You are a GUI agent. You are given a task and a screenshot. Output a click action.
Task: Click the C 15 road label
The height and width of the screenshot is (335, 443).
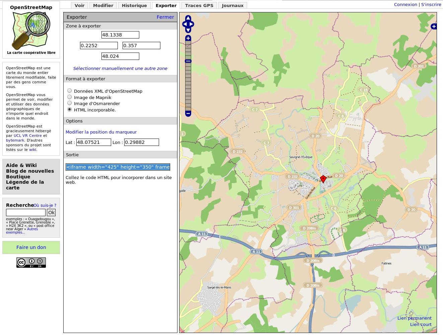(x=364, y=90)
